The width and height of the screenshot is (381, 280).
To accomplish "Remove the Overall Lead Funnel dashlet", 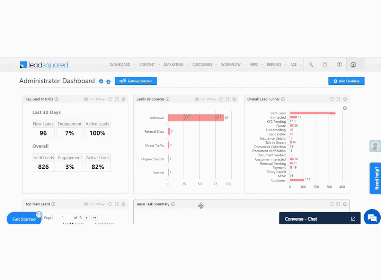I will 345,99.
